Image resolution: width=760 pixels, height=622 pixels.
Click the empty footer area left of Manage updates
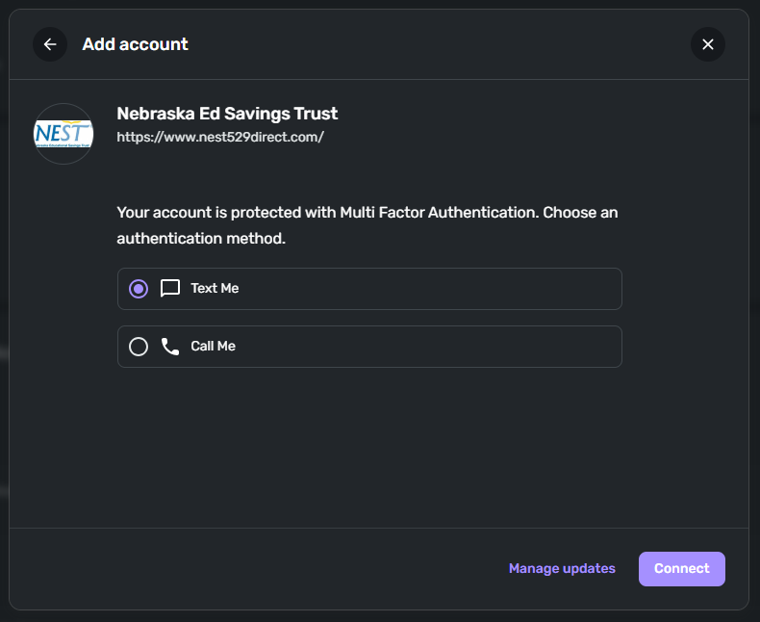pyautogui.click(x=250, y=569)
